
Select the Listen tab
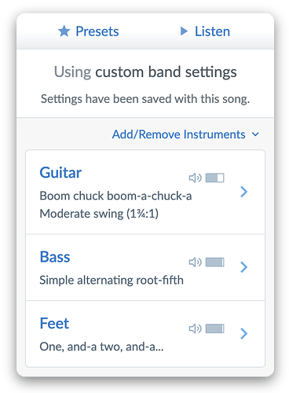[x=205, y=31]
